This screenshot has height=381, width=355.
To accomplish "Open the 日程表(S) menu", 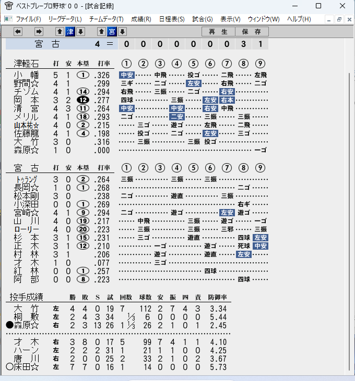I will coord(172,19).
